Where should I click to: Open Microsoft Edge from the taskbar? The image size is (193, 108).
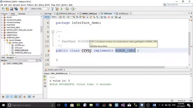(x=66, y=105)
